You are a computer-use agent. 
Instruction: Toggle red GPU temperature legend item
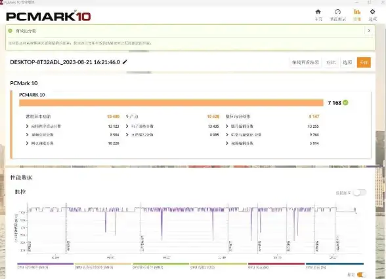(276, 266)
